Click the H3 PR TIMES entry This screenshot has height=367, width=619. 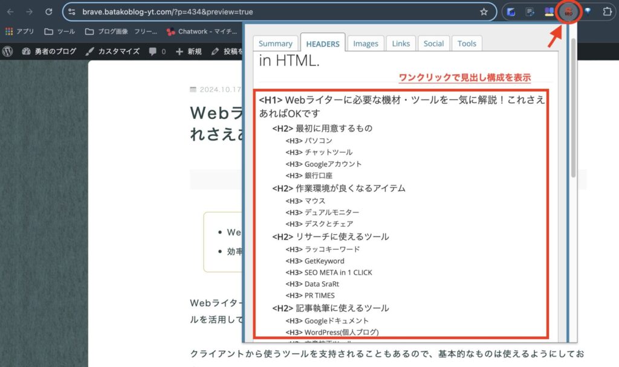point(310,296)
